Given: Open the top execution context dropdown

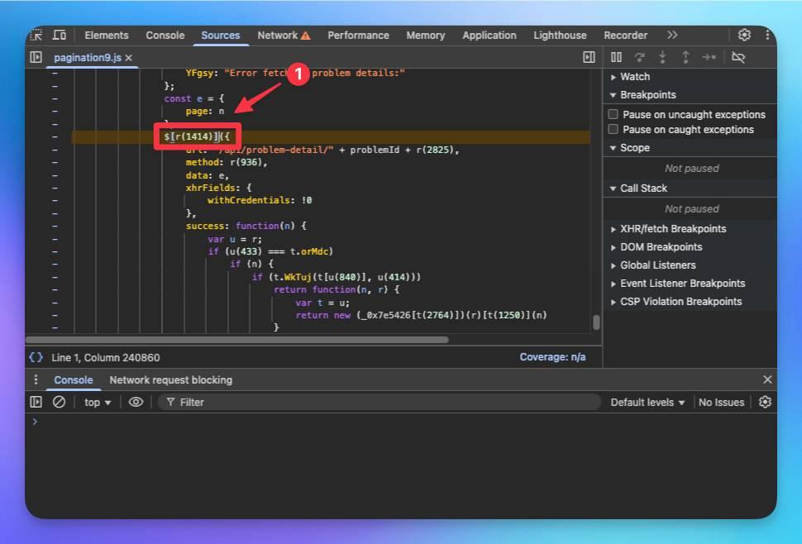Looking at the screenshot, I should coord(98,403).
